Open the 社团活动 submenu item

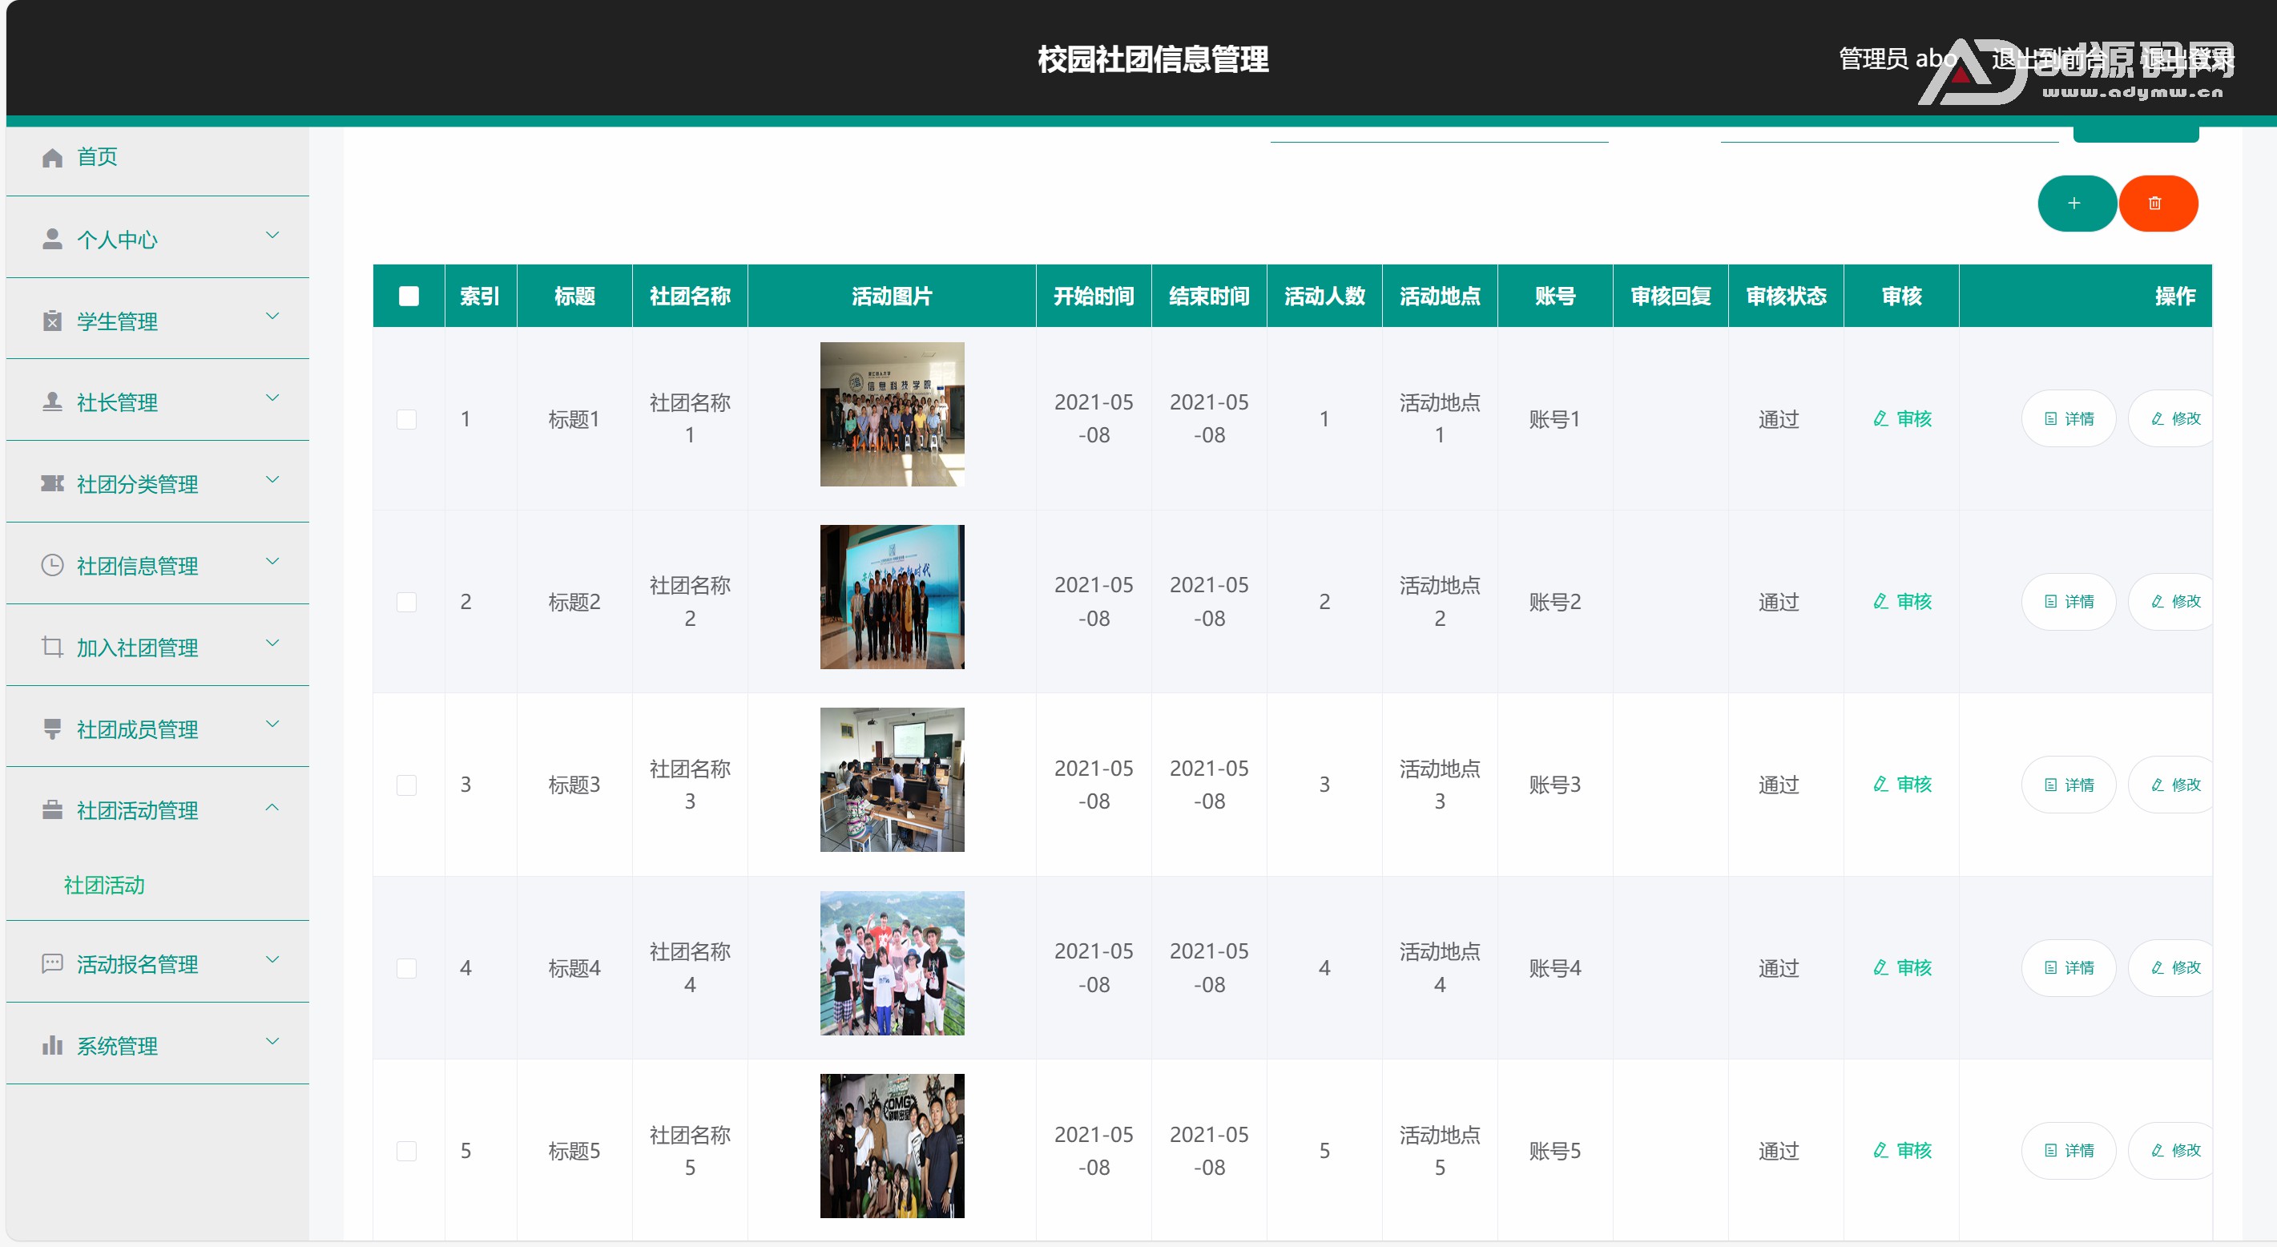tap(104, 886)
